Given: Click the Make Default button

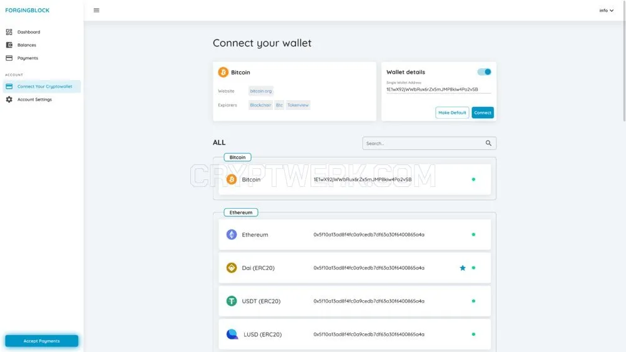Looking at the screenshot, I should tap(452, 113).
